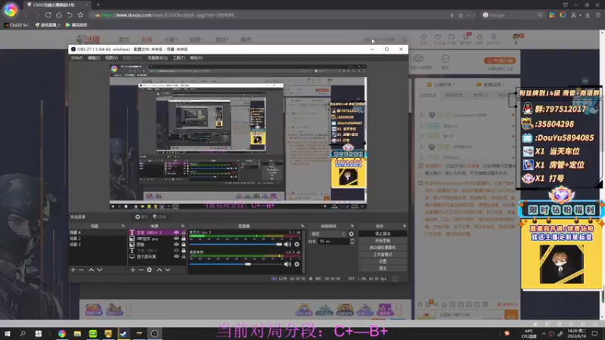Open the 场景集合(S) menu in OBS
Viewport: 605px width, 340px height.
157,58
